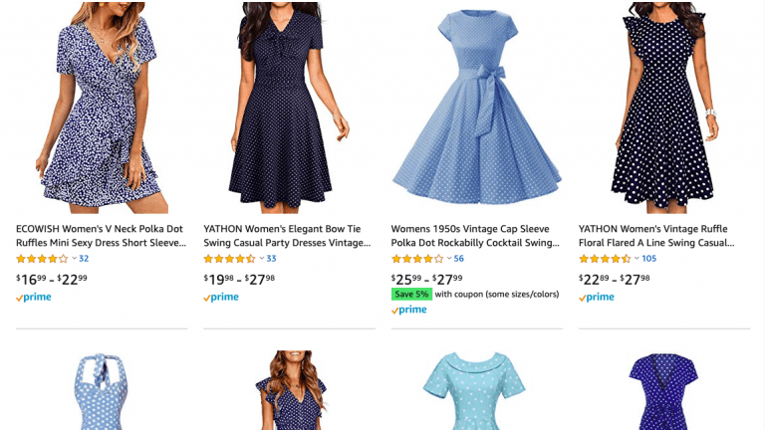
Task: Click the green Save 5% coupon badge
Action: [x=411, y=294]
